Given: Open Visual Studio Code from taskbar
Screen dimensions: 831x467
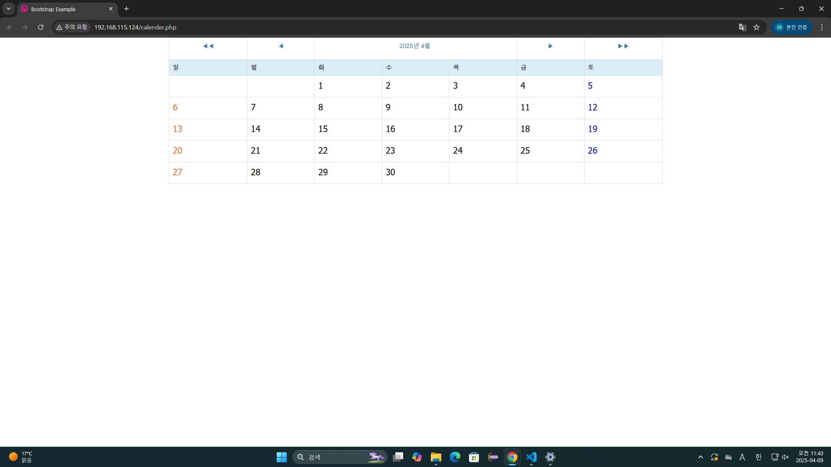Looking at the screenshot, I should pyautogui.click(x=531, y=457).
